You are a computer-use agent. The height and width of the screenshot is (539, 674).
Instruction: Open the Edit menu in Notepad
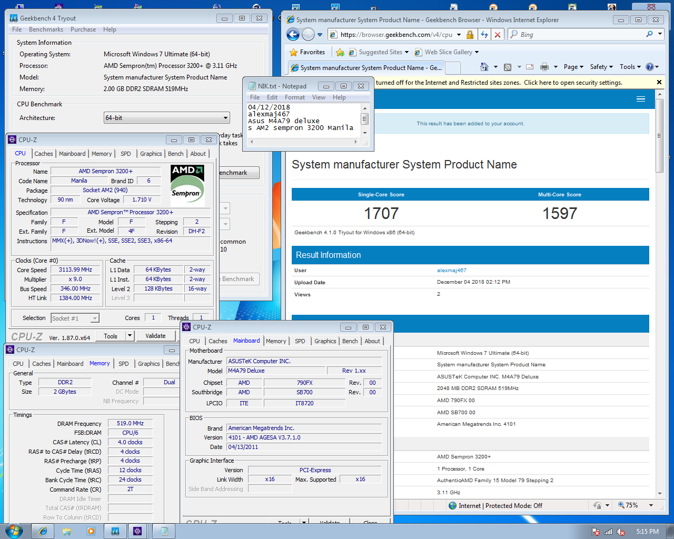[x=272, y=97]
